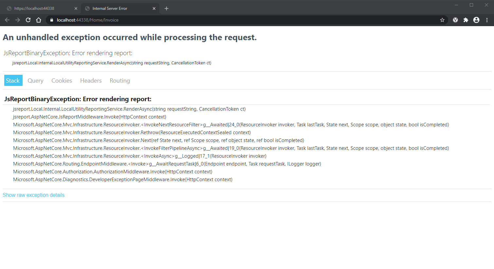Click the site security padlock icon
494x269 pixels.
51,20
